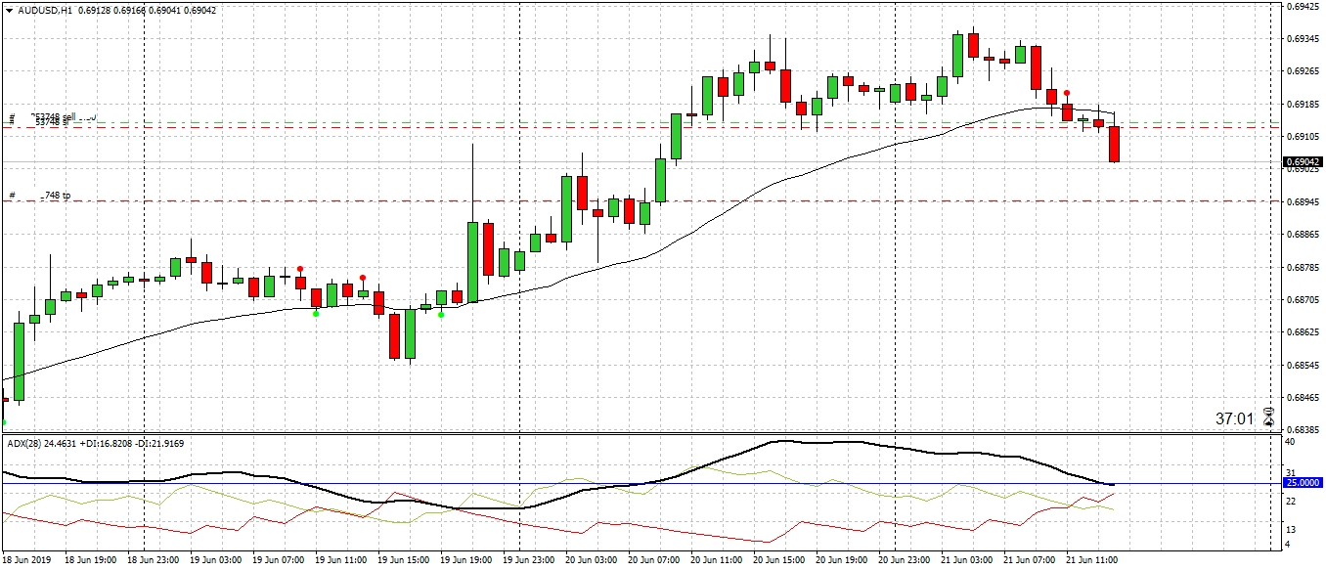1326x571 pixels.
Task: Click the hourglass icon beside 37:01
Action: point(1269,417)
